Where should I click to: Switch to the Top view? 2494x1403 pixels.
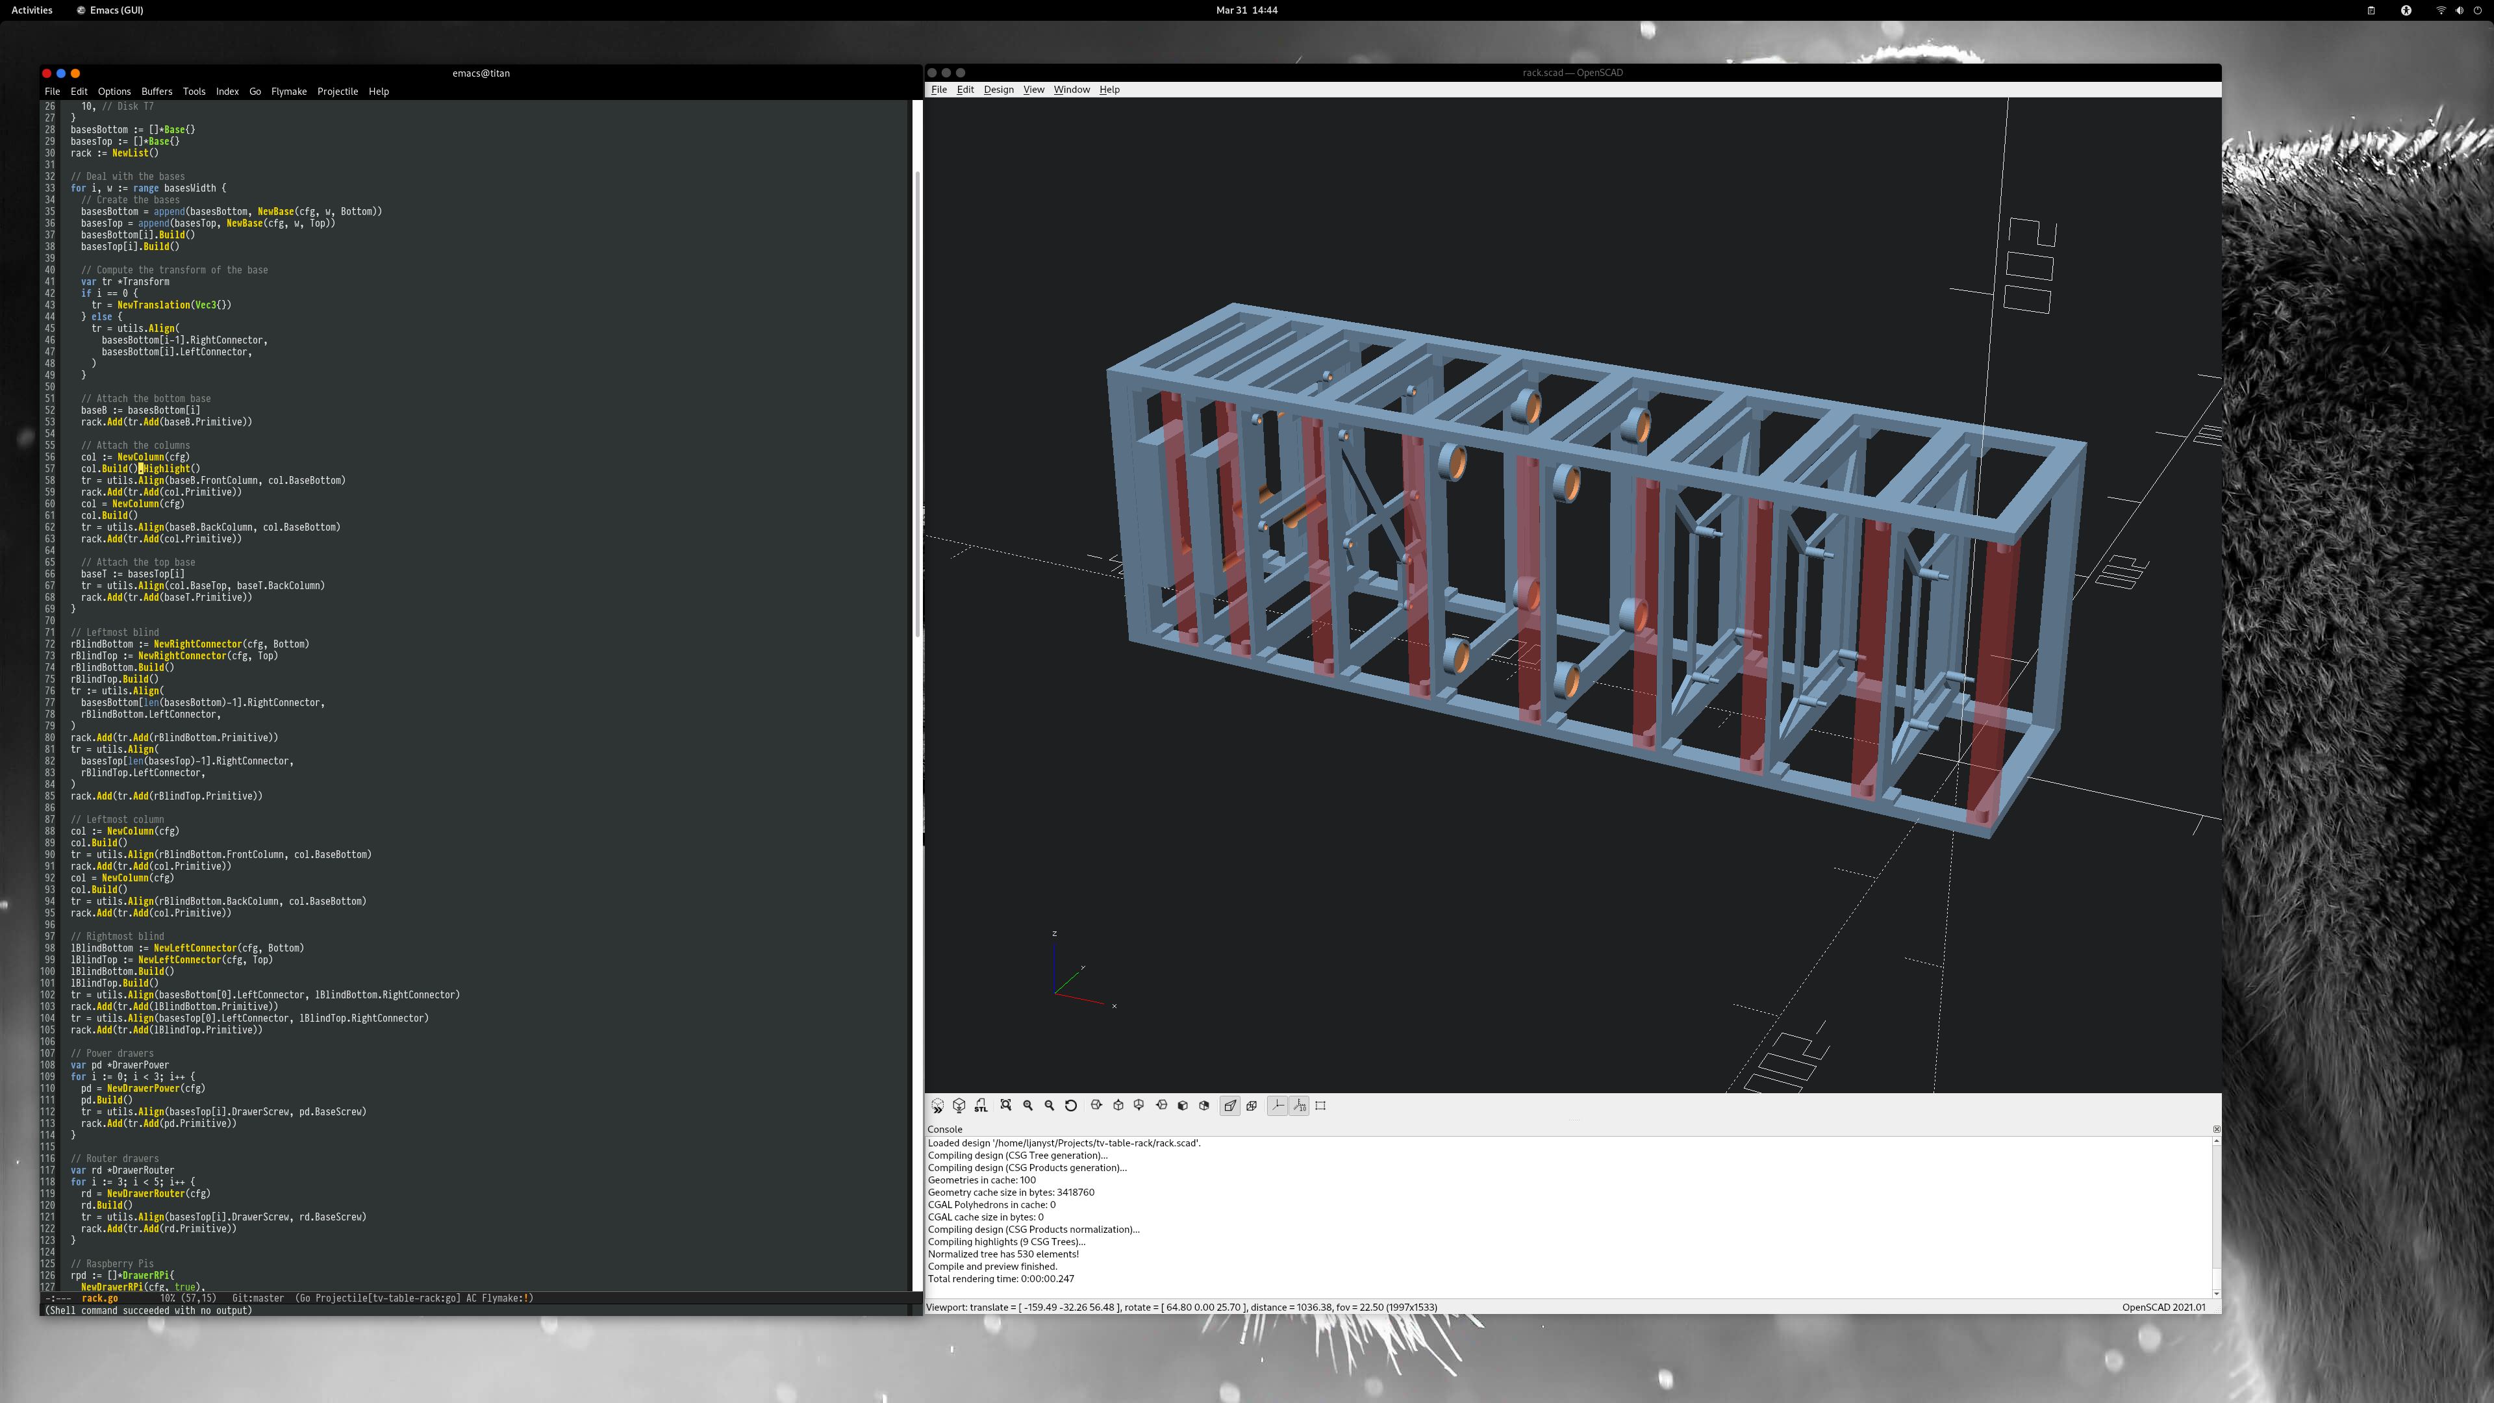pyautogui.click(x=1118, y=1106)
